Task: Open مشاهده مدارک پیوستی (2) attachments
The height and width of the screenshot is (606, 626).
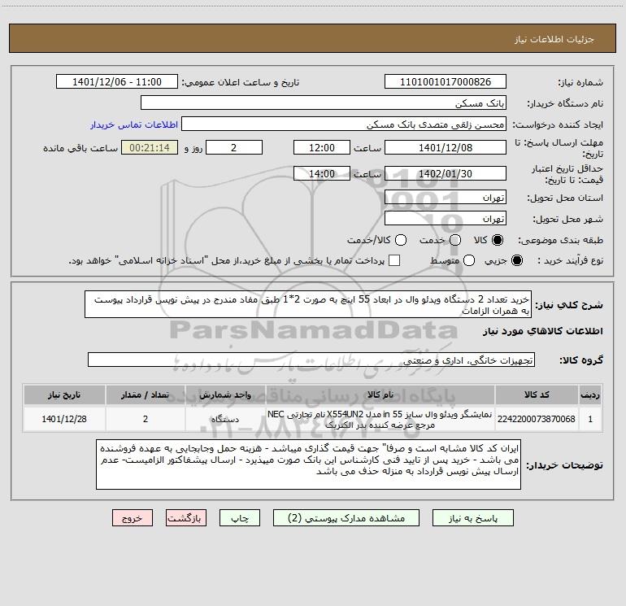Action: tap(352, 518)
